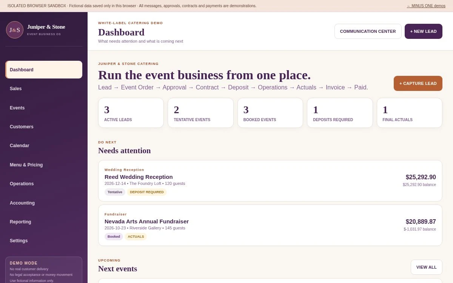Open the Reporting page

pos(44,222)
